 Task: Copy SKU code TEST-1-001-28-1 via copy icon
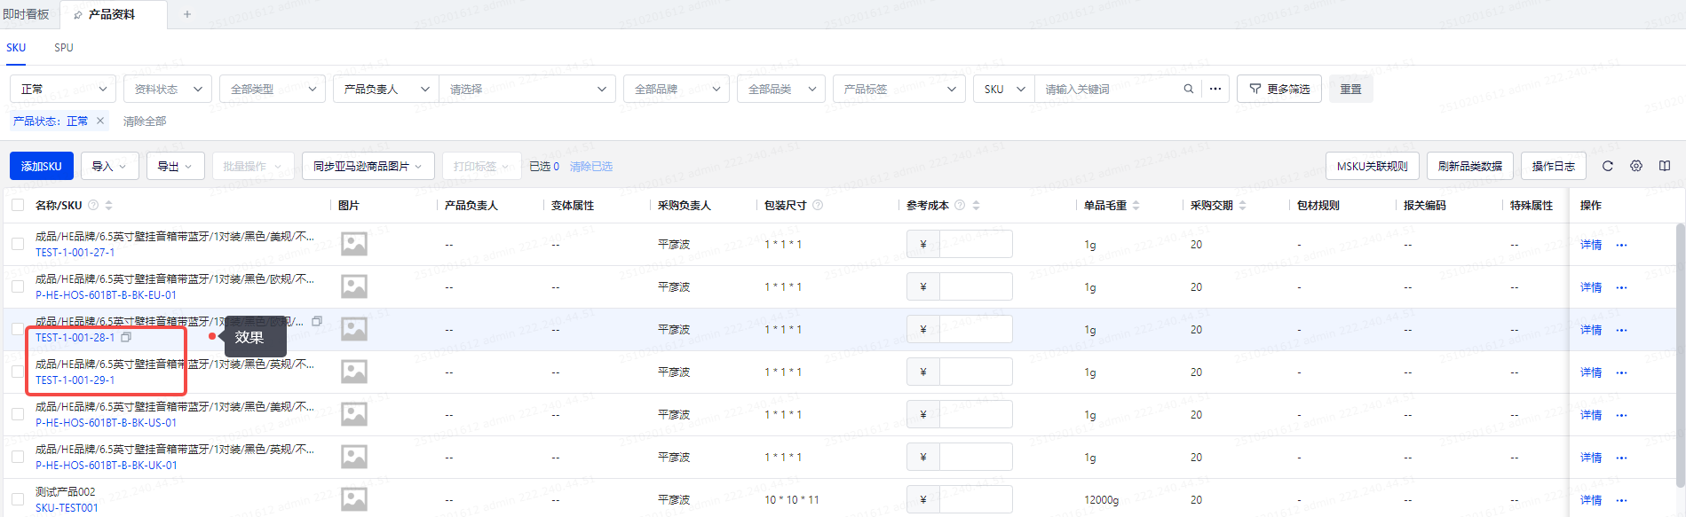[126, 337]
